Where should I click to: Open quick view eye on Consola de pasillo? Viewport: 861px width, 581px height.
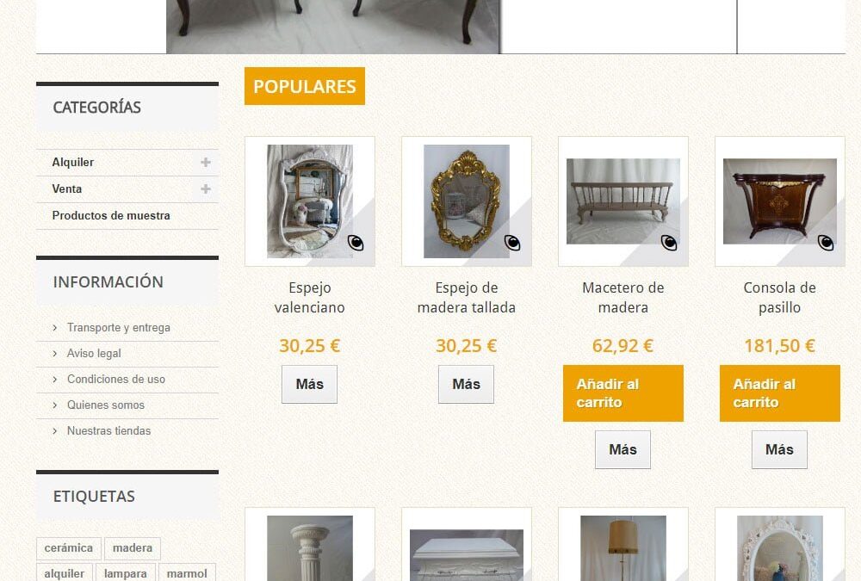(x=826, y=242)
